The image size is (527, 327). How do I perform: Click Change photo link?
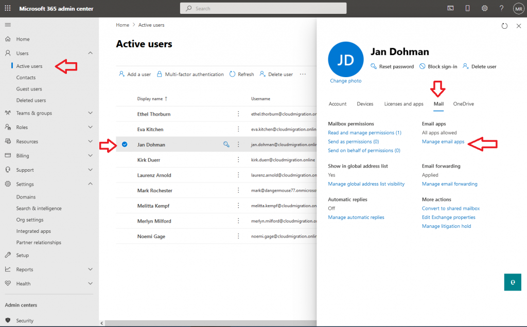(x=345, y=81)
